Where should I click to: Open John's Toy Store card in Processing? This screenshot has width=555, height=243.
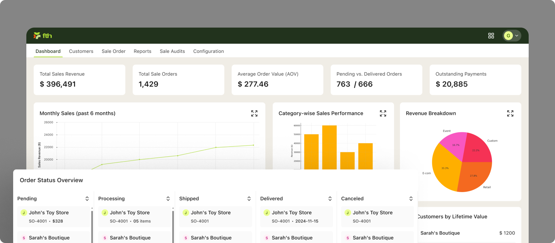(134, 217)
